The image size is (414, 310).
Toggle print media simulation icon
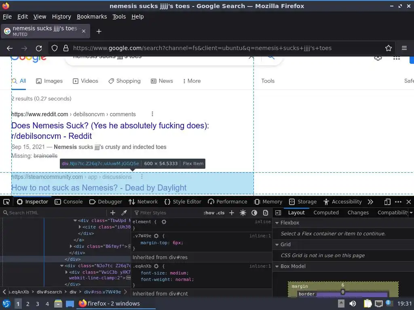(266, 213)
